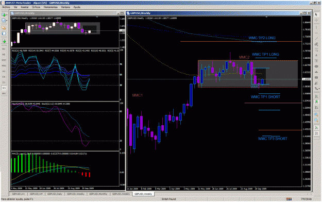322x202 pixels.
Task: Toggle Chart Shift button
Action: [x=316, y=133]
